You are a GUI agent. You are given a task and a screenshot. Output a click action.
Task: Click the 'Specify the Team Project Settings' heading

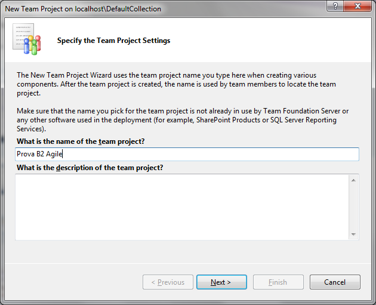pyautogui.click(x=113, y=41)
